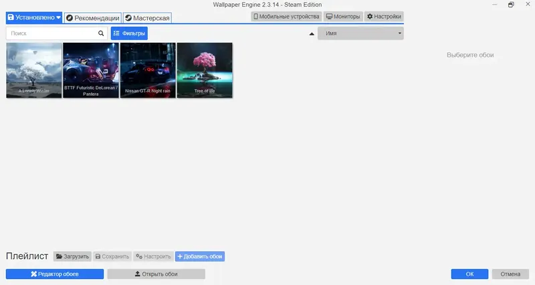The width and height of the screenshot is (535, 285).
Task: Open the Мастерская workshop tab
Action: tap(147, 18)
